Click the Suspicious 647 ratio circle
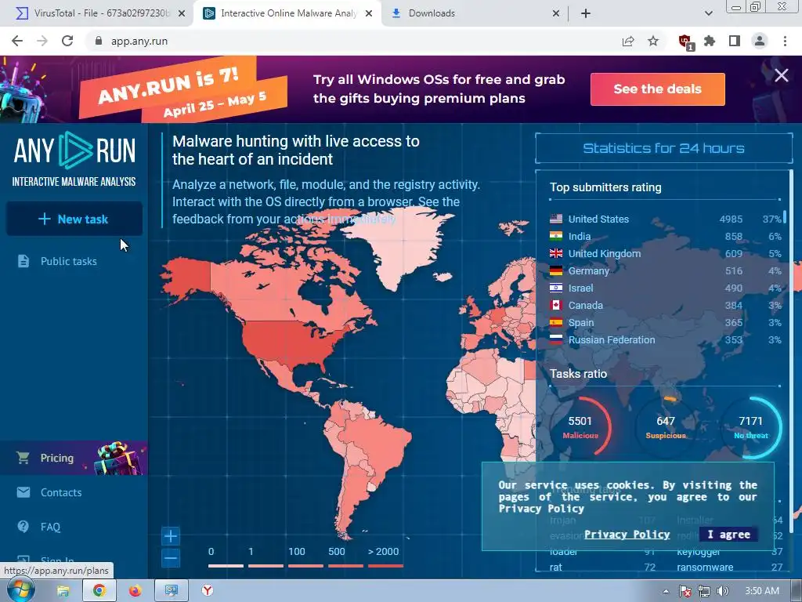 tap(666, 426)
